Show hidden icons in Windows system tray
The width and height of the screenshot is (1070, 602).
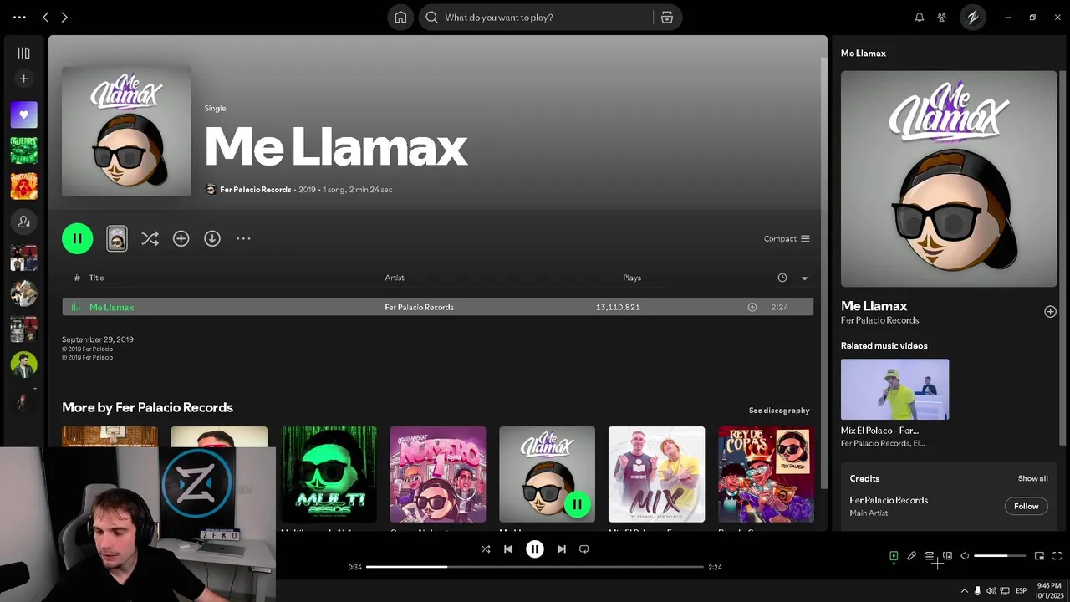(x=964, y=590)
